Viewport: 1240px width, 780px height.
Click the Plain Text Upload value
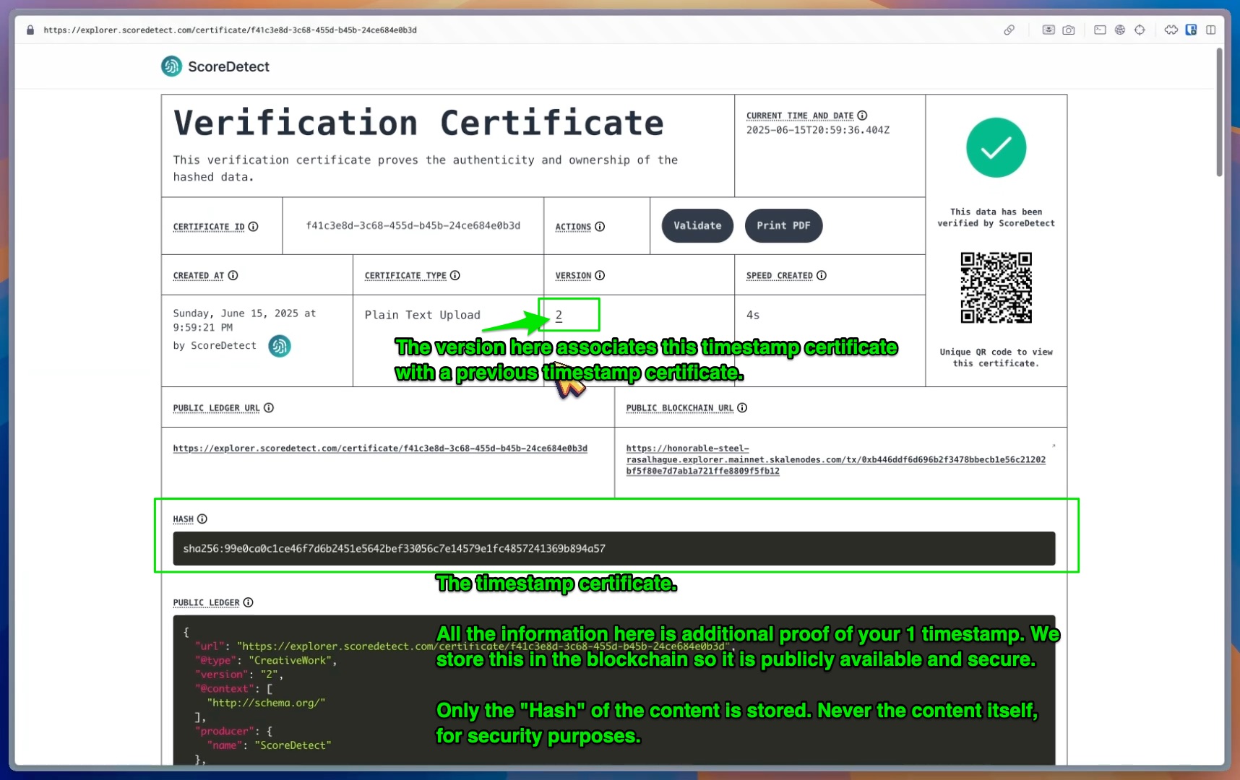(x=422, y=315)
